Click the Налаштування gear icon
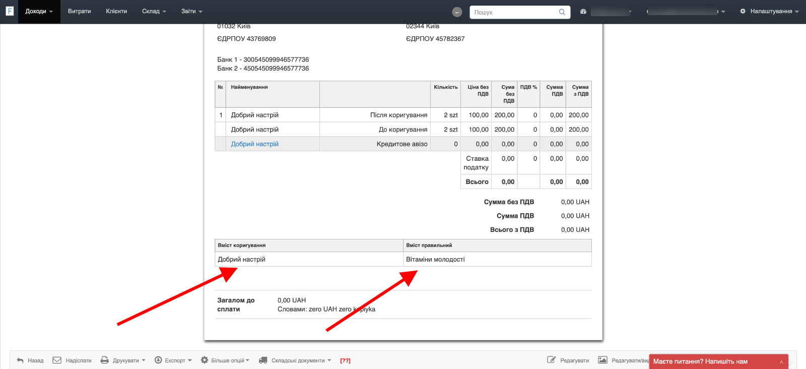This screenshot has width=806, height=369. point(743,11)
